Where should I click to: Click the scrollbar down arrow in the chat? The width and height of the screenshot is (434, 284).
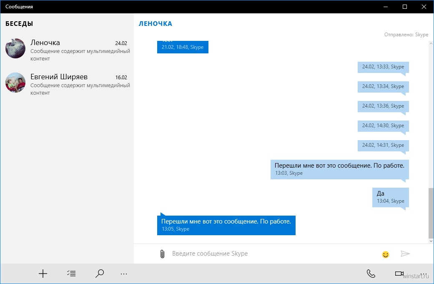point(431,241)
